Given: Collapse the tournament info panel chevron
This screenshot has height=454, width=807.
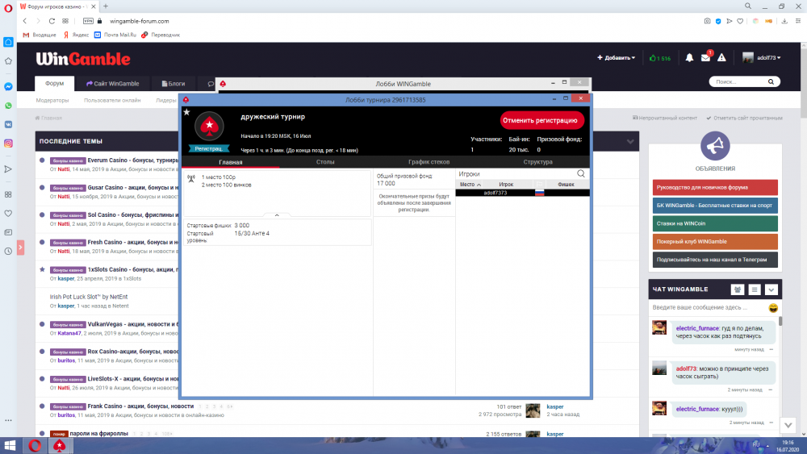Looking at the screenshot, I should coord(277,215).
